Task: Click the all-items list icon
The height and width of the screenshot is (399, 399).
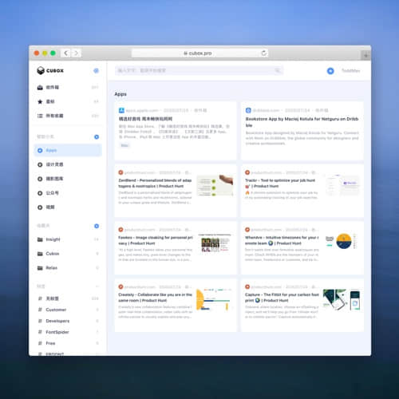Action: [x=40, y=116]
